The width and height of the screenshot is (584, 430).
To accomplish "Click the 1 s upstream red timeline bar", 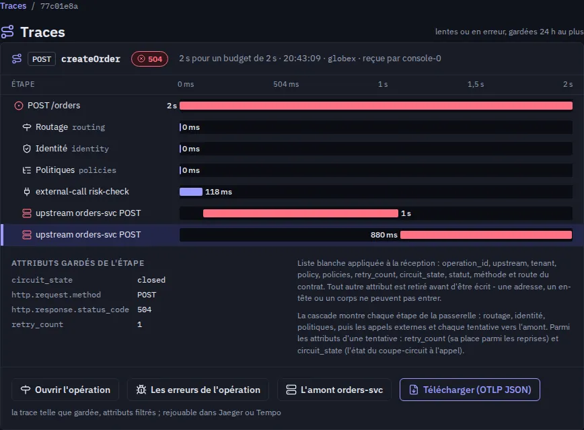I will coord(301,213).
